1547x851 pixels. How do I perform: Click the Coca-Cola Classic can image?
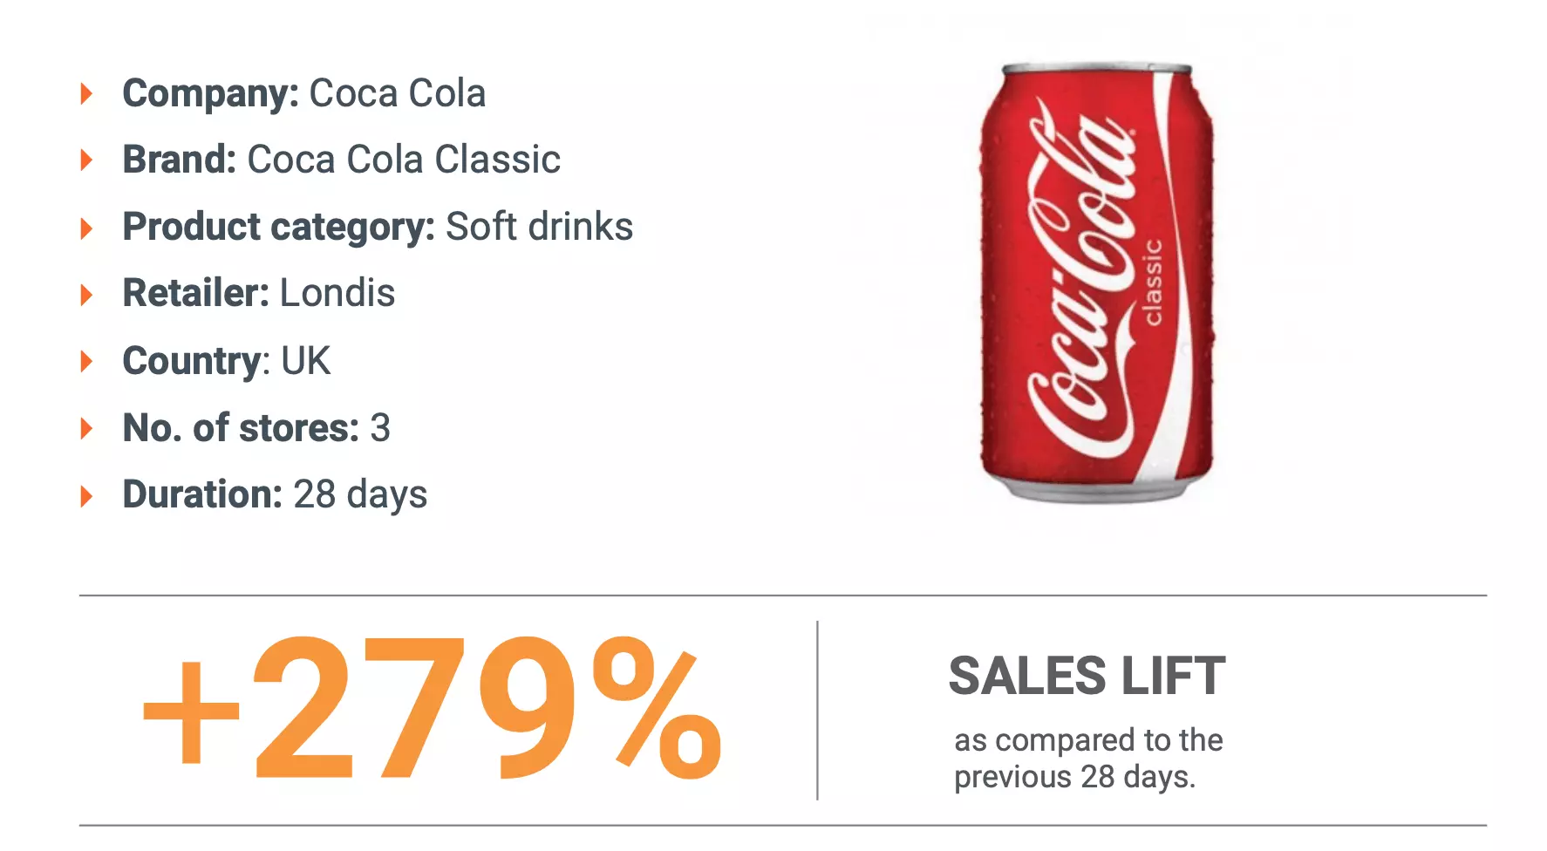coord(1096,283)
